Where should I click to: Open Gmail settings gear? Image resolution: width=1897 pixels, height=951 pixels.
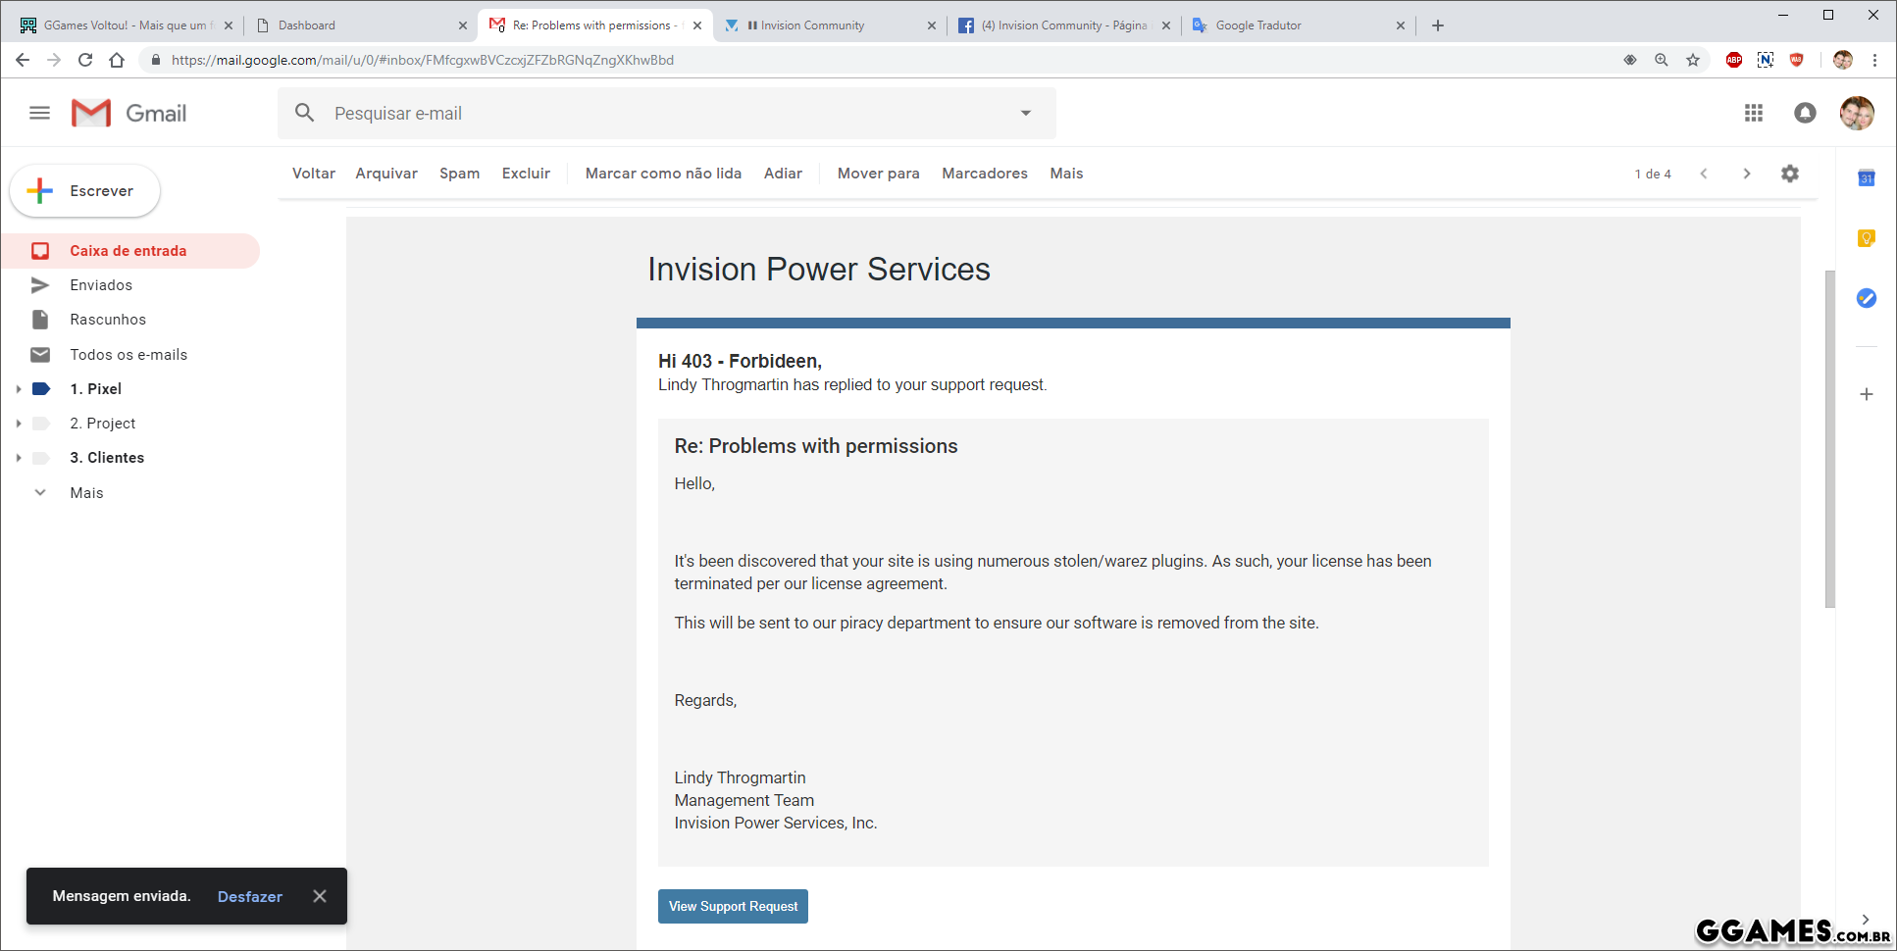click(x=1790, y=174)
